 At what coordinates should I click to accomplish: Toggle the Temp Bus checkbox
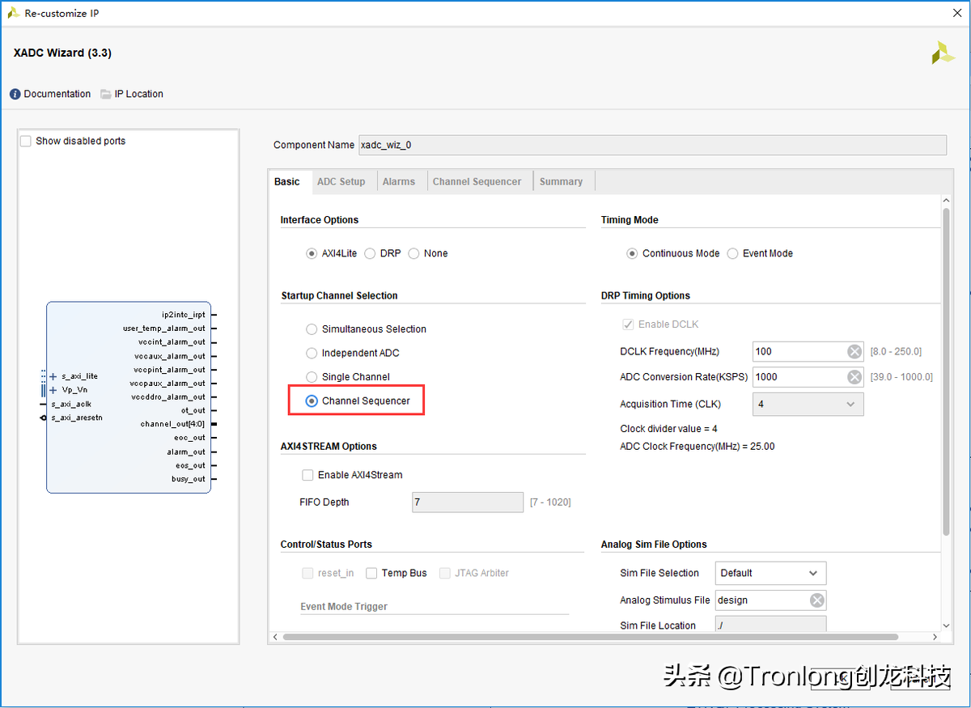click(x=372, y=573)
